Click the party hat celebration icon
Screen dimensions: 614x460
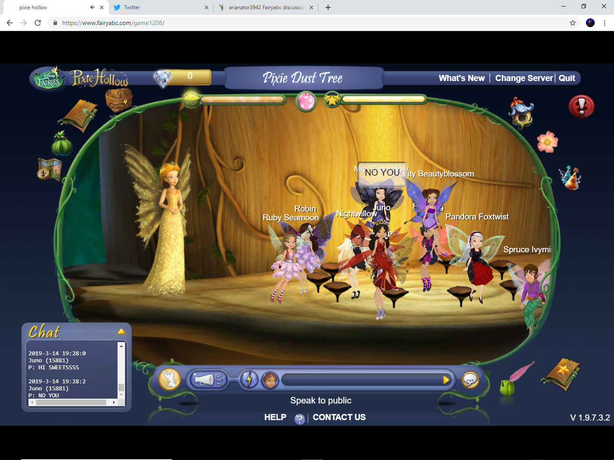[x=569, y=177]
